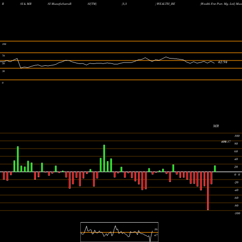Click the 50 level label on RSI axis
The width and height of the screenshot is (242, 242).
3,63
